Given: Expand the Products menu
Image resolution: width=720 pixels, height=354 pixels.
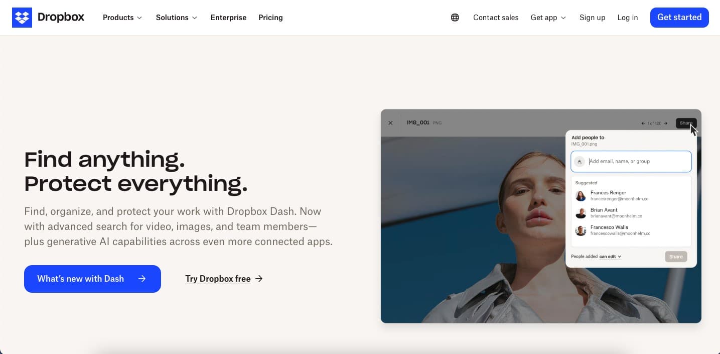Looking at the screenshot, I should click(122, 18).
